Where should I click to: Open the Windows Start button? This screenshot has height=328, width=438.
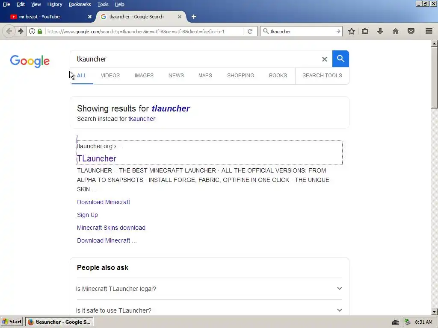coord(12,322)
